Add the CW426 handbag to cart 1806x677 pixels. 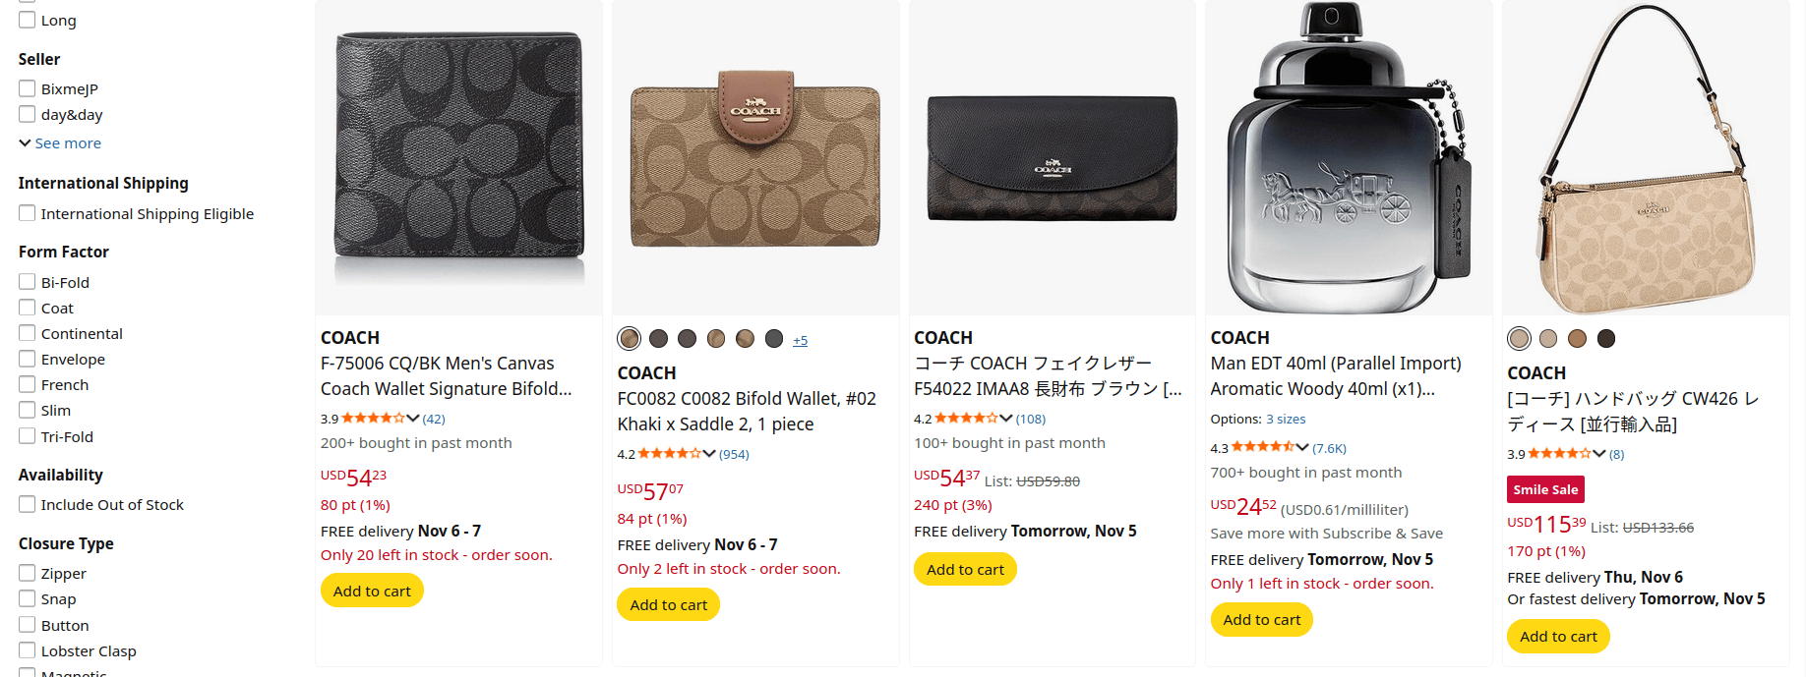point(1558,636)
